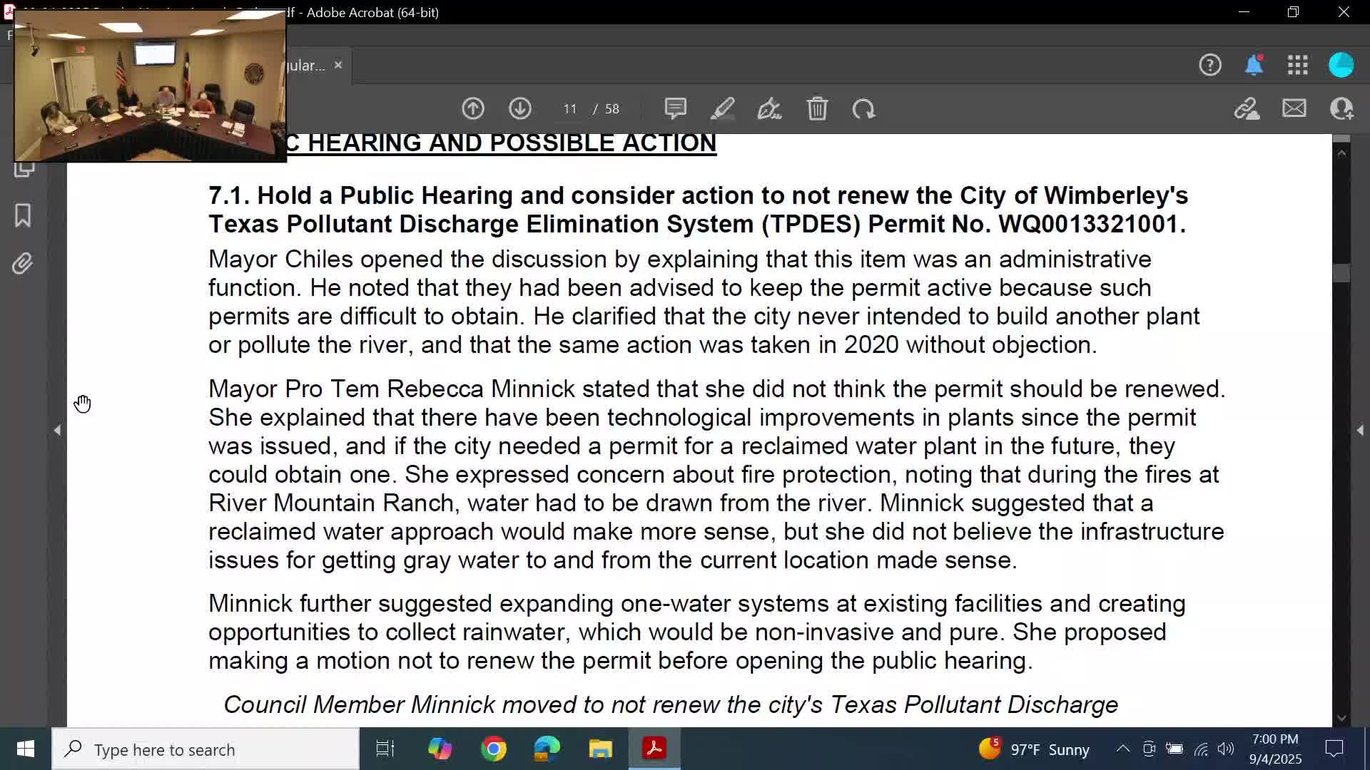Get a shareable link to the document
The height and width of the screenshot is (770, 1370).
pos(1247,108)
